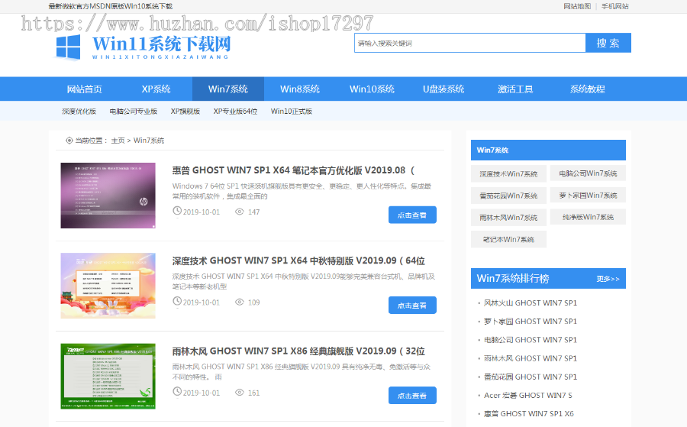Open 番茄花园Win7系统 sidebar category

[x=508, y=196]
